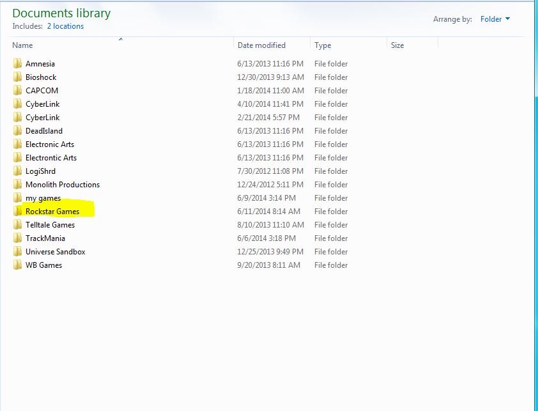Select the CAPCOM folder name

click(42, 91)
